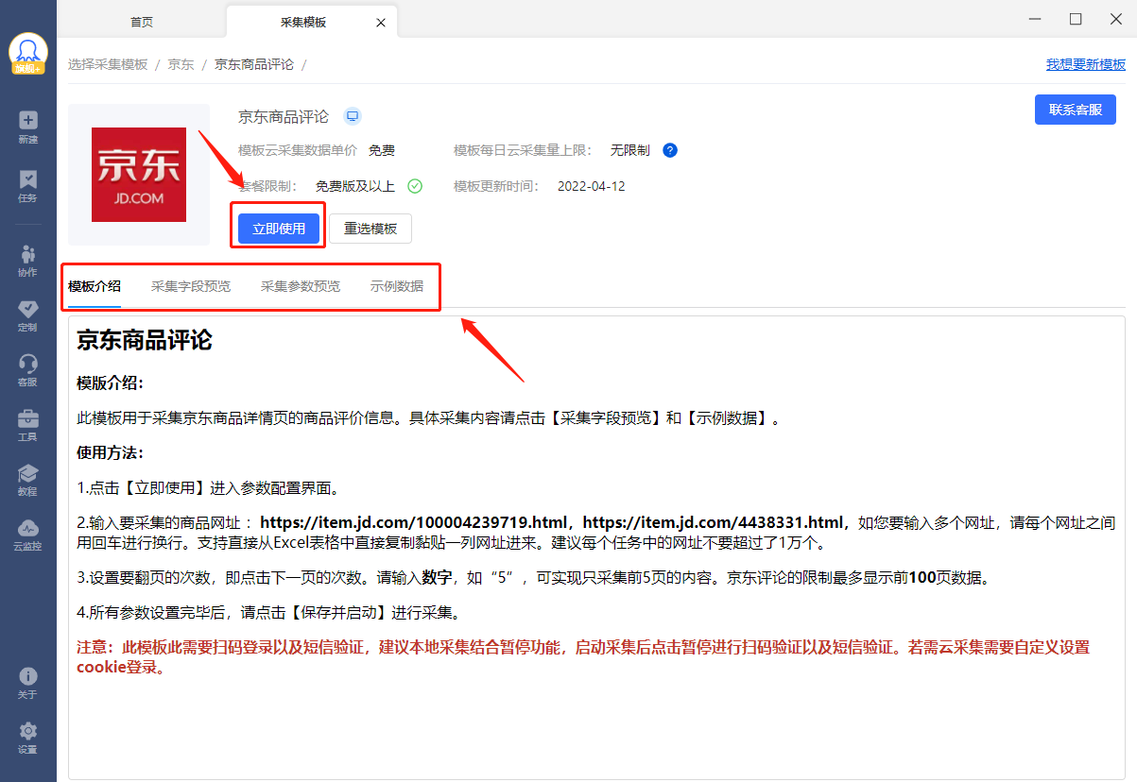
Task: Click the red 注意 warning text
Action: click(x=583, y=657)
